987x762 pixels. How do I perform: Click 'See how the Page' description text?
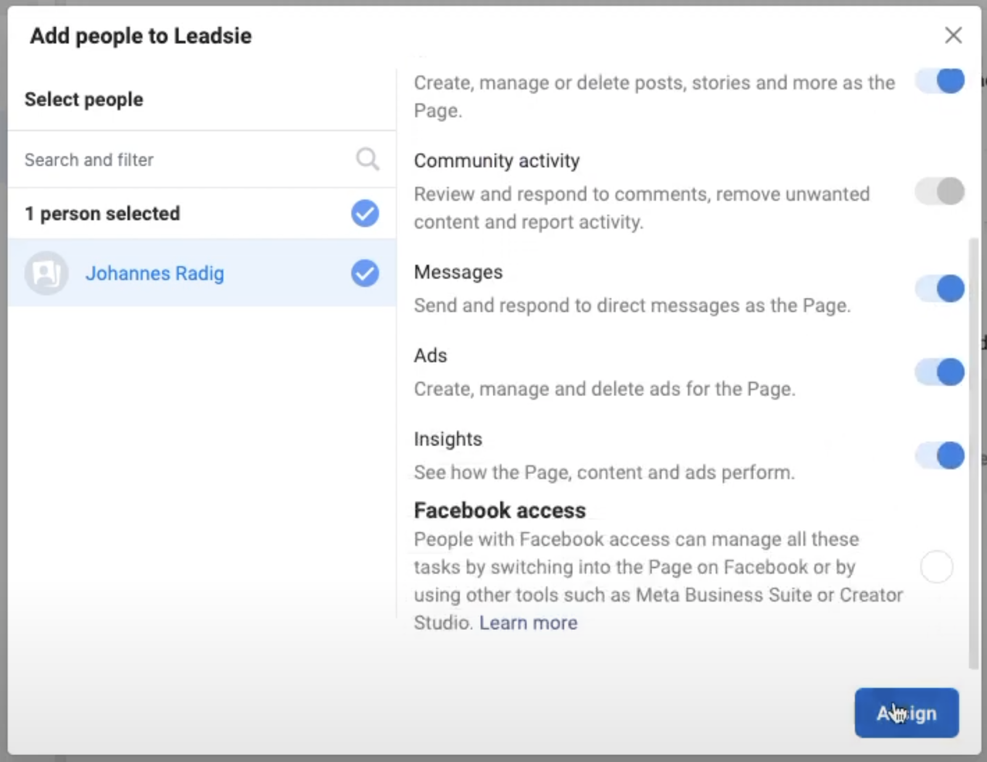pyautogui.click(x=605, y=472)
